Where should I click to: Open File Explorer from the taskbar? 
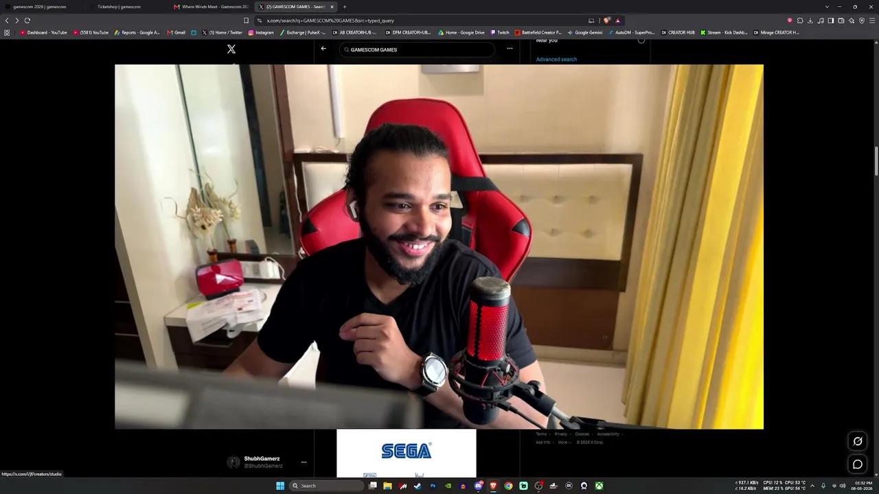click(388, 486)
